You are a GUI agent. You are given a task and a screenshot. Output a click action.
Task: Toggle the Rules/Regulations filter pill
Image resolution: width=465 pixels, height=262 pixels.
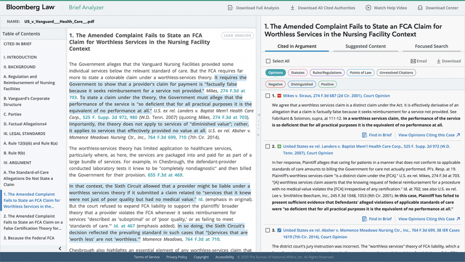(327, 73)
